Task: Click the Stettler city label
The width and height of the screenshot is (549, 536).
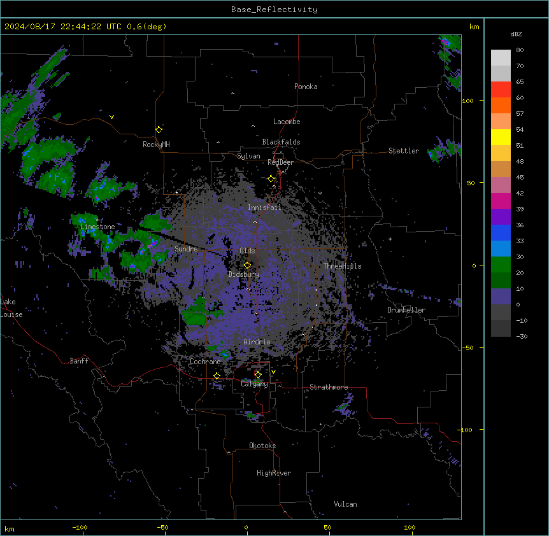Action: point(404,151)
